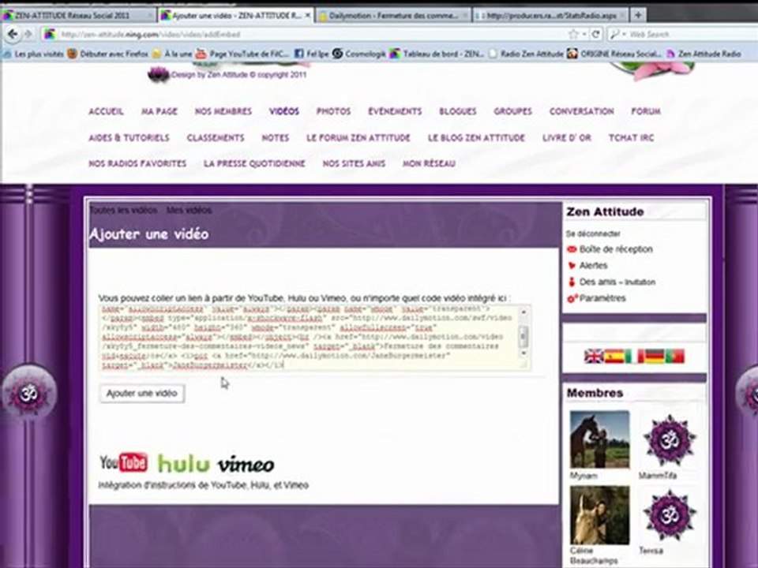758x568 pixels.
Task: Select the Spanish flag language icon
Action: pos(614,357)
